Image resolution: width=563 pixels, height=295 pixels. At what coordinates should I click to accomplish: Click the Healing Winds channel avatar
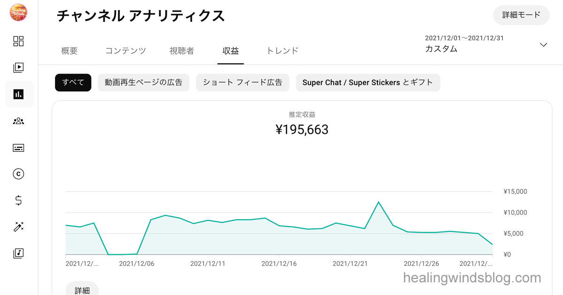pos(18,12)
